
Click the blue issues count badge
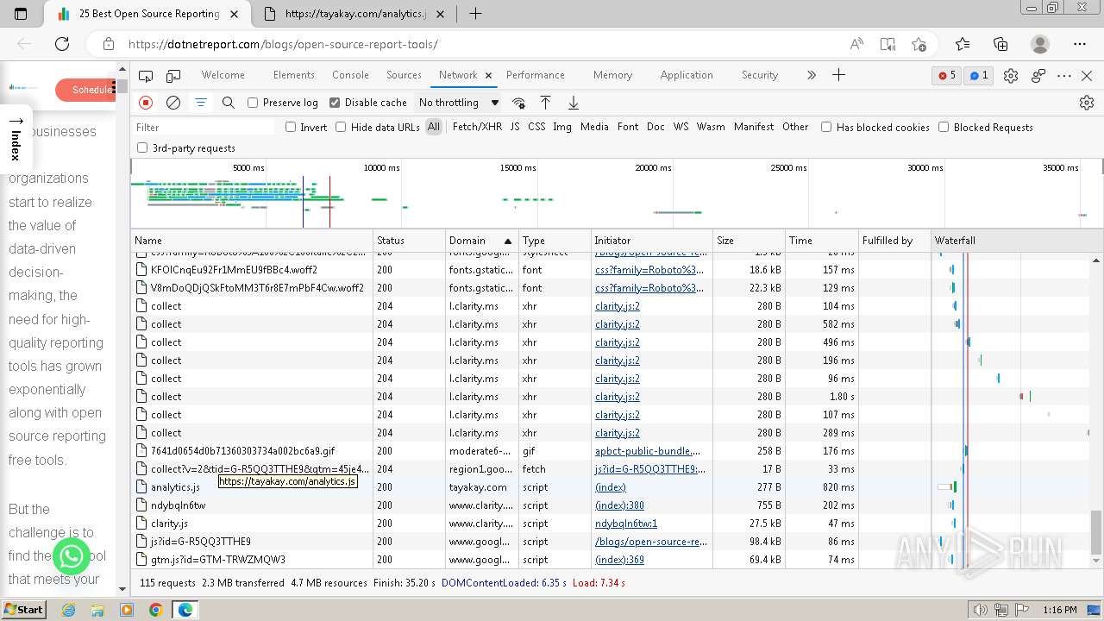pos(979,76)
